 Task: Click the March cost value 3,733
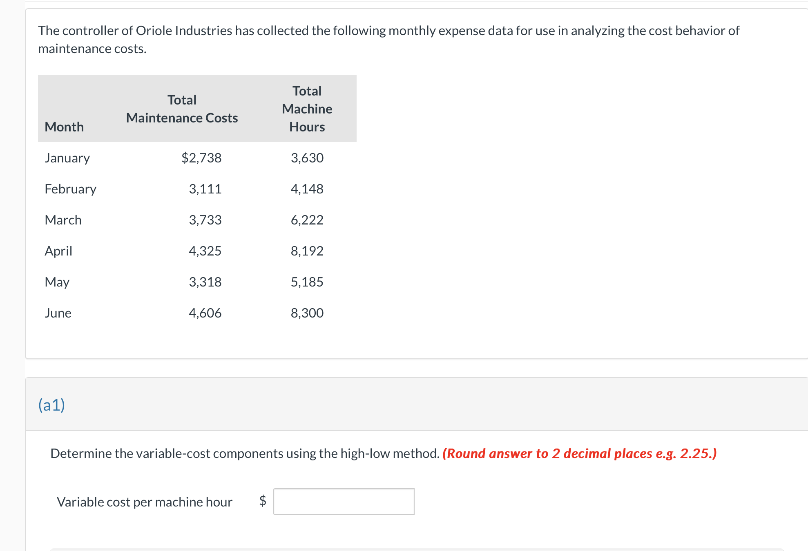coord(205,220)
